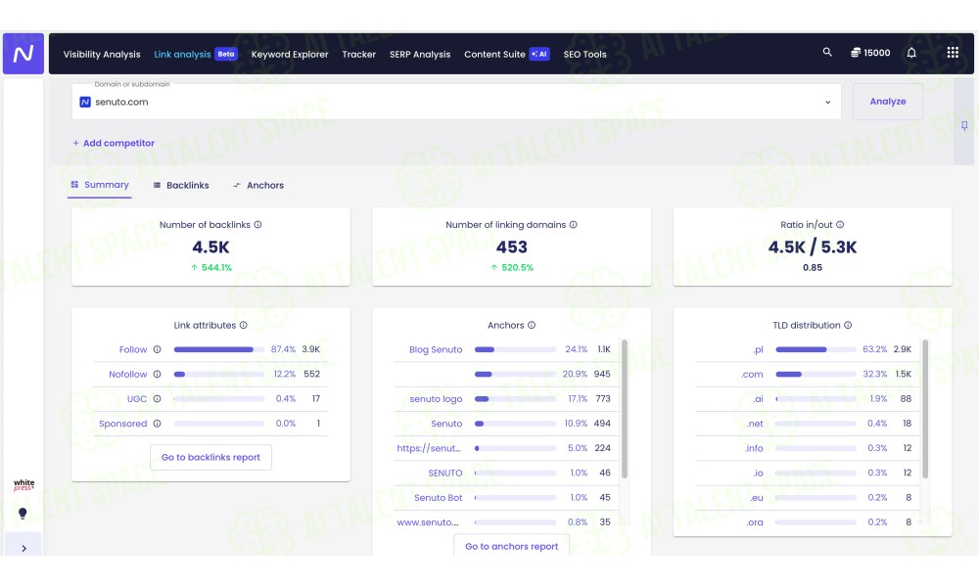Switch to the Backlinks tab
Image resolution: width=979 pixels, height=587 pixels.
pyautogui.click(x=181, y=185)
